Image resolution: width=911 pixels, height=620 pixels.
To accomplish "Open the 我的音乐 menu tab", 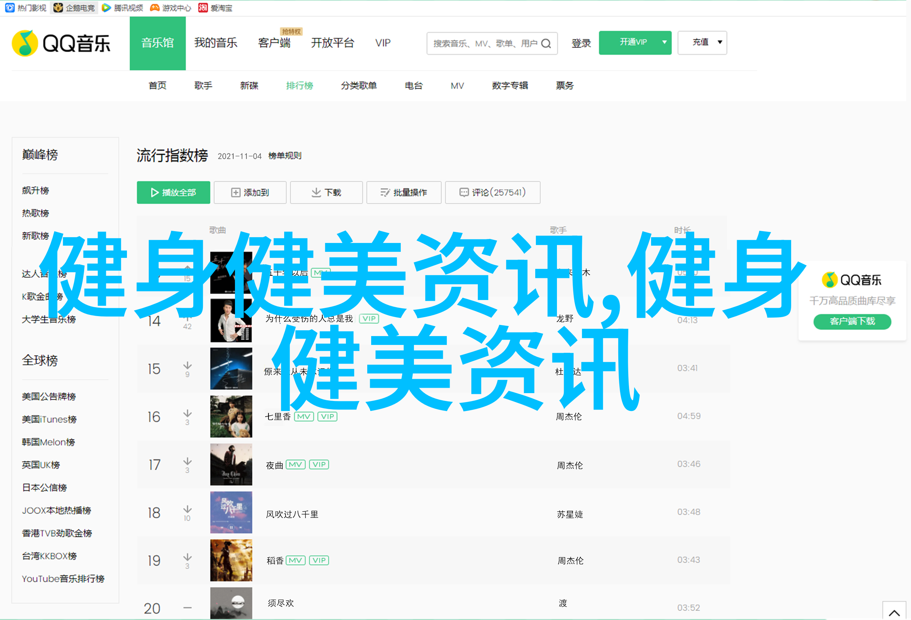I will pos(216,43).
